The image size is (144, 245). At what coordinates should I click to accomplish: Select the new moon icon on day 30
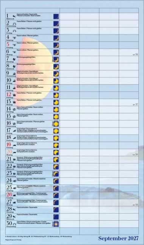pyautogui.click(x=56, y=224)
